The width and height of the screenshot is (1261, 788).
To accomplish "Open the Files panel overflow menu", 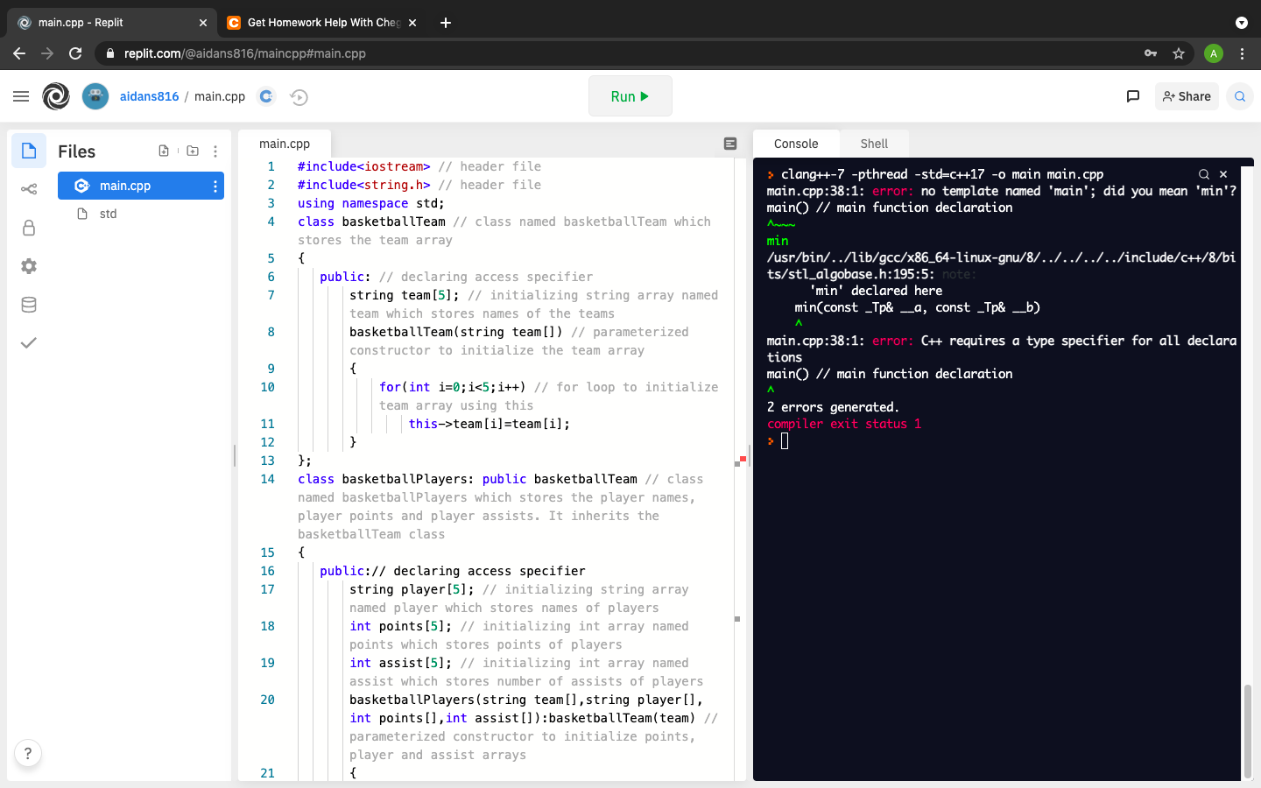I will (x=215, y=151).
